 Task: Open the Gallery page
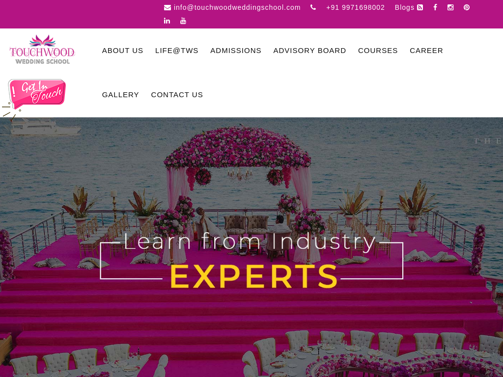(x=121, y=95)
